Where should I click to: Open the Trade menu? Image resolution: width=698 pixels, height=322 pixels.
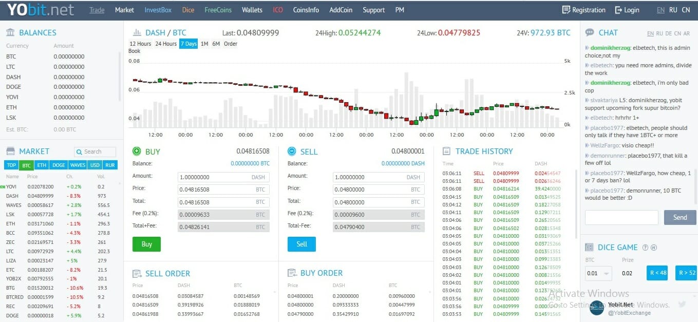tap(97, 10)
